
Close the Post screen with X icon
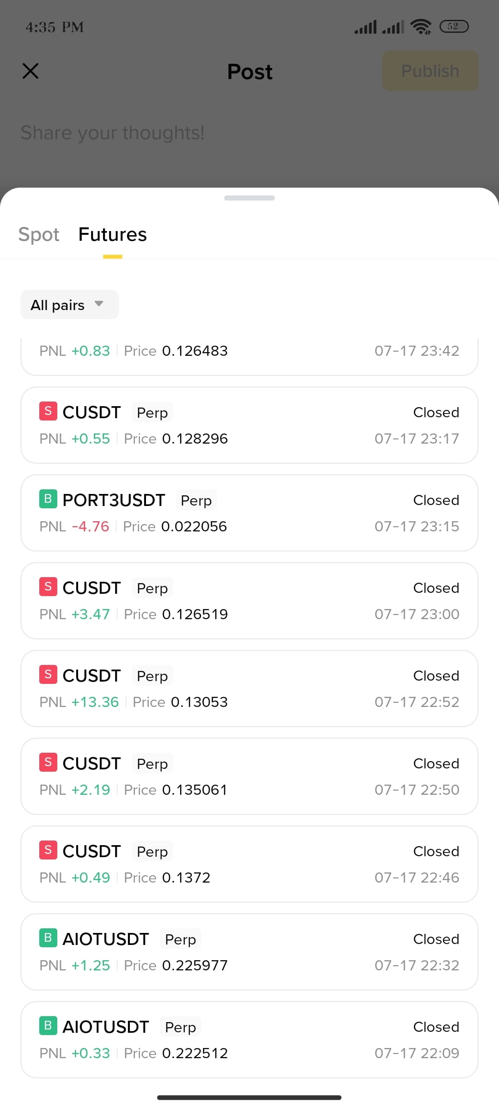tap(30, 71)
